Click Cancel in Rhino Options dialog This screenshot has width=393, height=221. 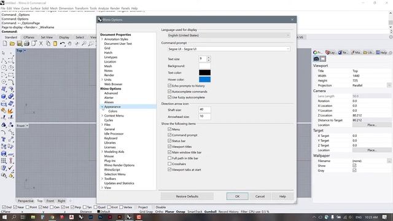point(260,196)
